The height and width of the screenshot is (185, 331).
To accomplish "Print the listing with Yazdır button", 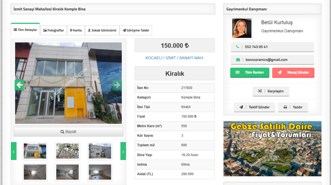I will (x=293, y=107).
